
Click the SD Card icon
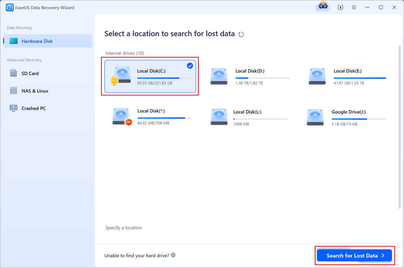pyautogui.click(x=13, y=73)
